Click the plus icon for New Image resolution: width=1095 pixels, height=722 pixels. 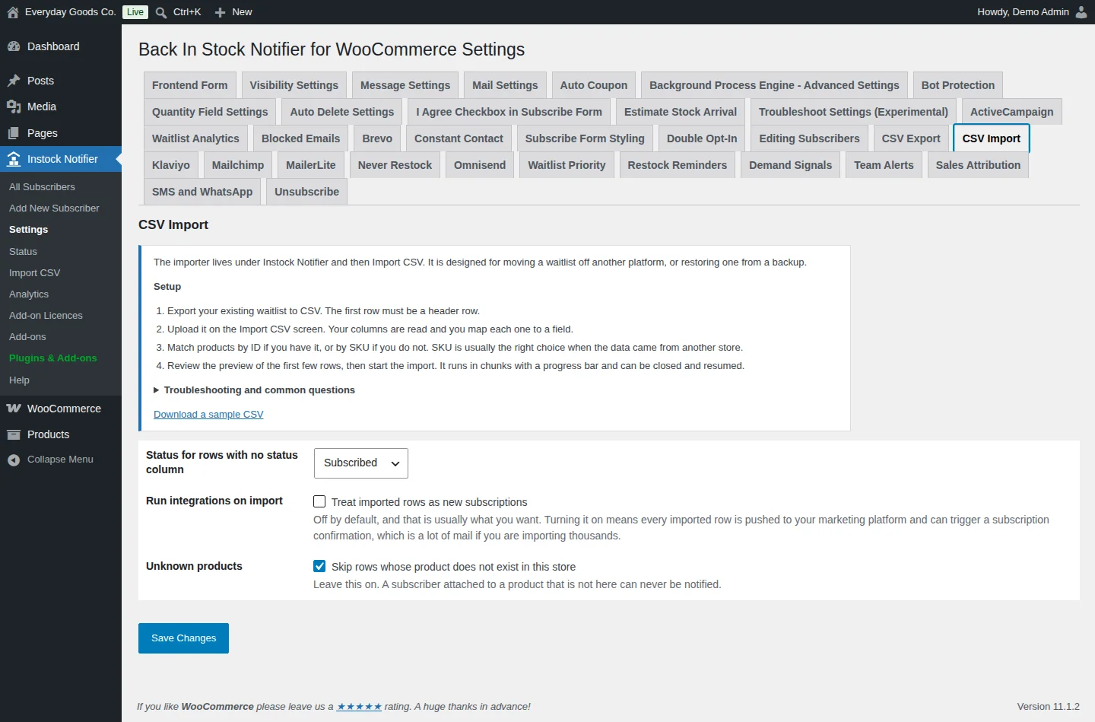pos(220,12)
